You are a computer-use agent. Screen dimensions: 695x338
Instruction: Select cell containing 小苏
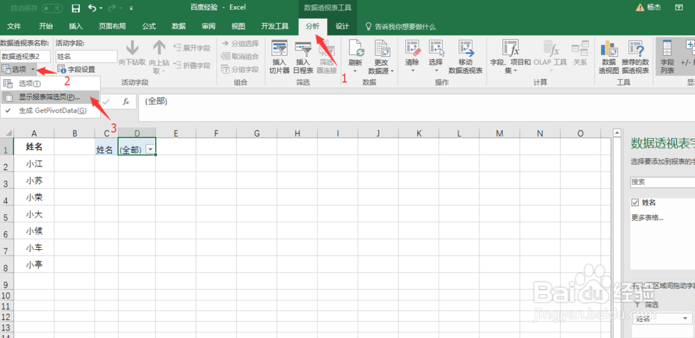pyautogui.click(x=34, y=180)
